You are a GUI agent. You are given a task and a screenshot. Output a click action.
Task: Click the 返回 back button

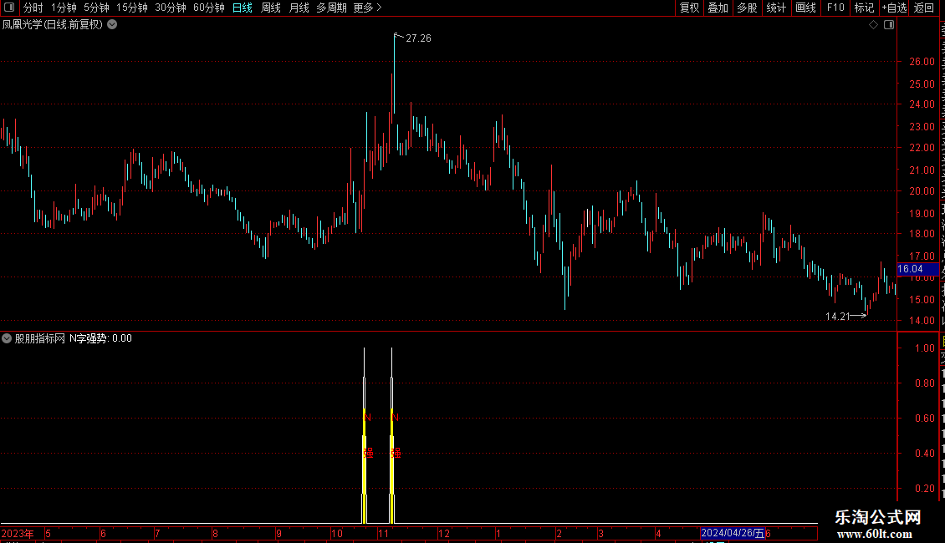coord(923,8)
